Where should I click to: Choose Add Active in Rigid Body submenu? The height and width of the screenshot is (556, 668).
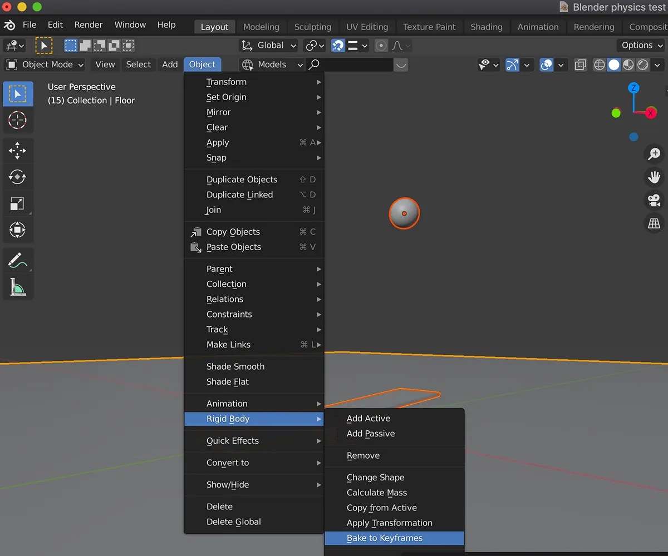(394, 419)
